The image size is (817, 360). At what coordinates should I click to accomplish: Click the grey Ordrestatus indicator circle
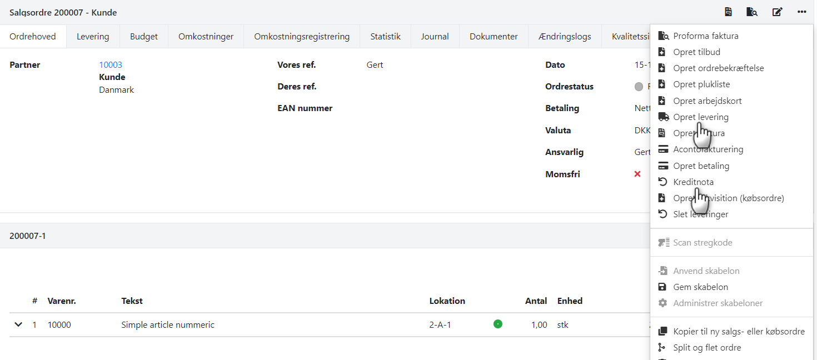click(639, 87)
